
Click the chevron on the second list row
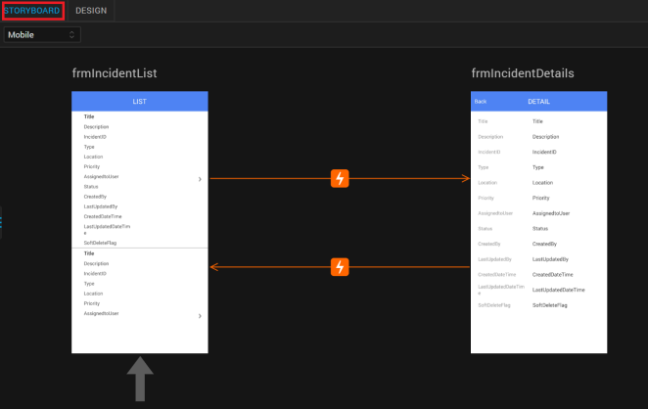(x=200, y=316)
